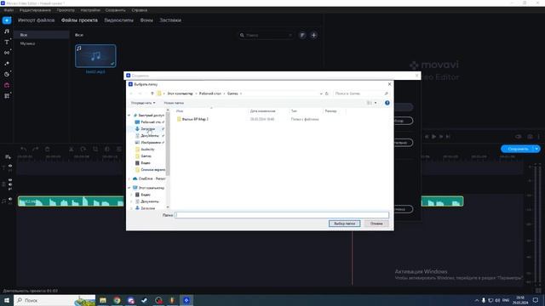The height and width of the screenshot is (306, 545).
Task: Open the Settings menu in Movavi
Action: pos(90,10)
